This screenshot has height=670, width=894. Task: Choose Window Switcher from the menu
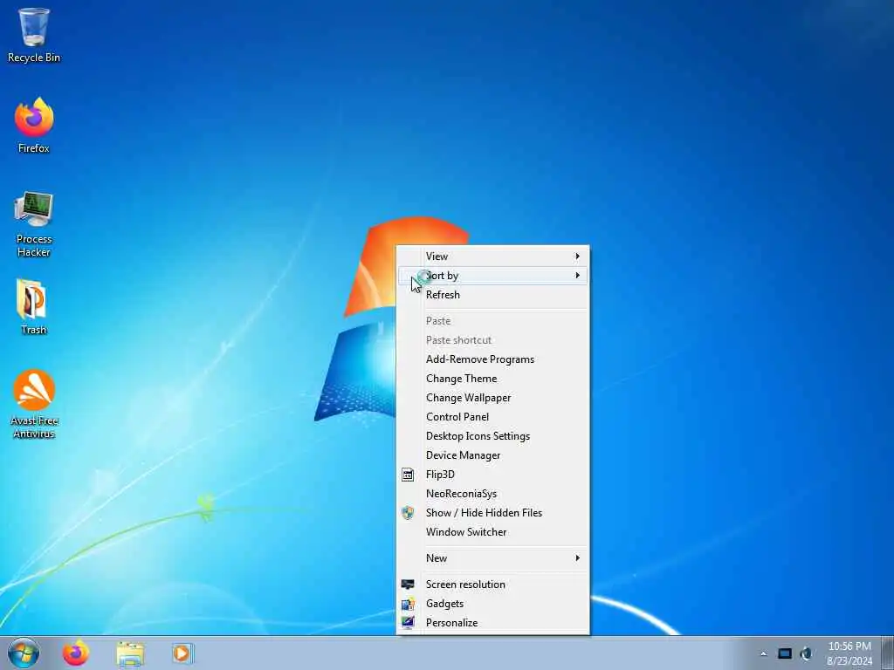coord(493,532)
